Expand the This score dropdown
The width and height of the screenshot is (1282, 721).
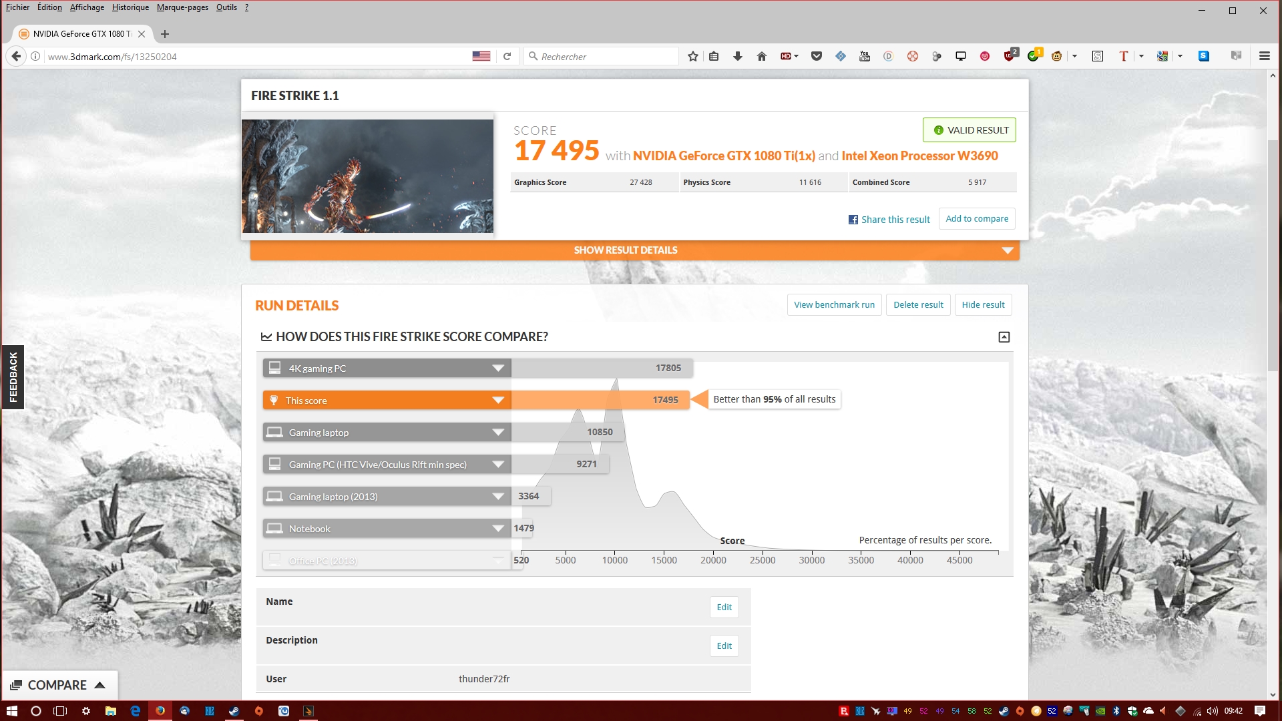(x=498, y=401)
